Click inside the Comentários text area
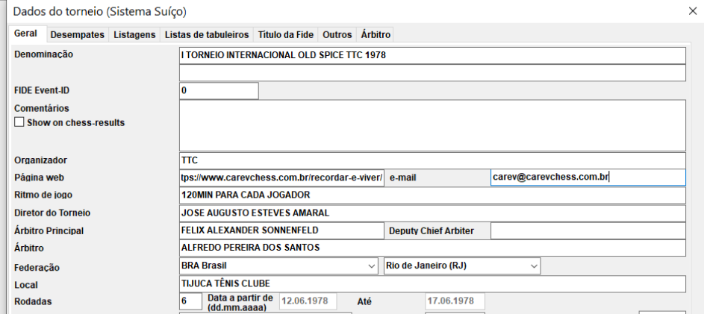The height and width of the screenshot is (314, 704). pyautogui.click(x=432, y=125)
